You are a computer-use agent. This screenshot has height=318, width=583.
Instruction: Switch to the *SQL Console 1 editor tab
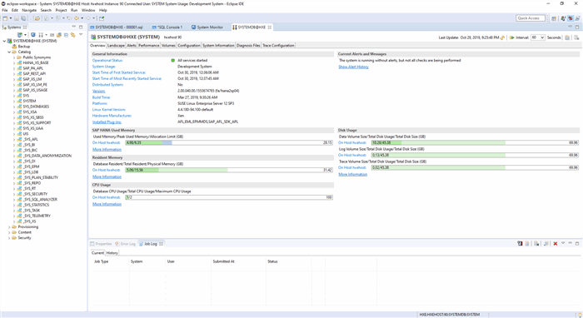click(x=167, y=27)
